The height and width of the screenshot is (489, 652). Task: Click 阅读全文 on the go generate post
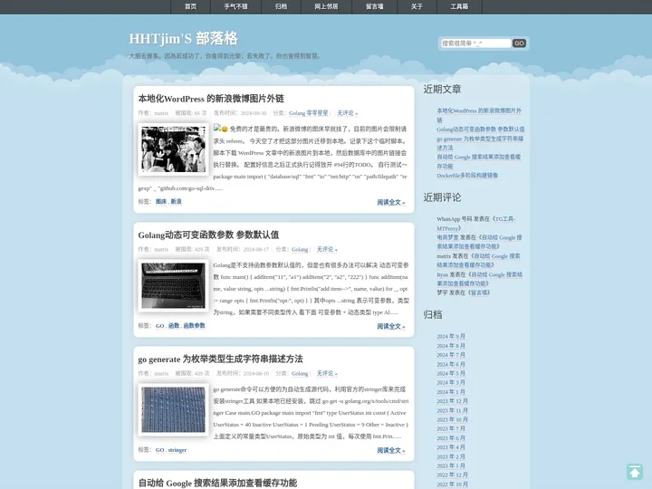point(391,450)
